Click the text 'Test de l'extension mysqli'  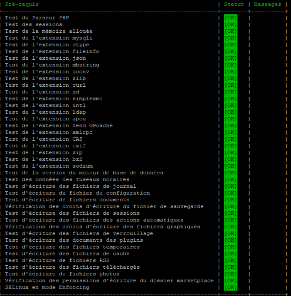[48, 38]
